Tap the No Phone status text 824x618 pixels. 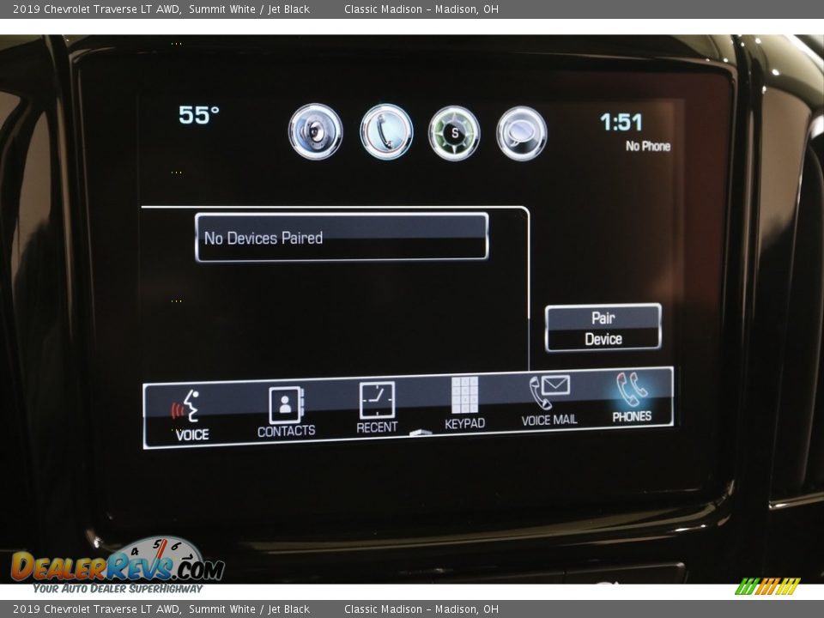point(648,146)
